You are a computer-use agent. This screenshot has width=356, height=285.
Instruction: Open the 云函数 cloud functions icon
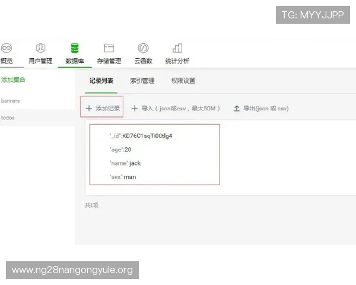[143, 48]
